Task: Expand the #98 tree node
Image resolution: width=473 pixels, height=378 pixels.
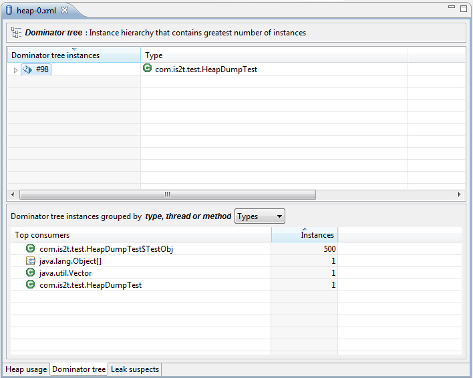Action: [x=16, y=70]
